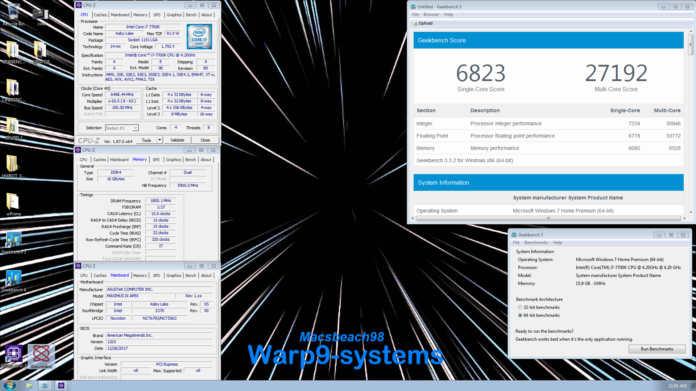The width and height of the screenshot is (696, 391).
Task: Open the GPUPI3.2 folder on desktop
Action: tap(13, 128)
